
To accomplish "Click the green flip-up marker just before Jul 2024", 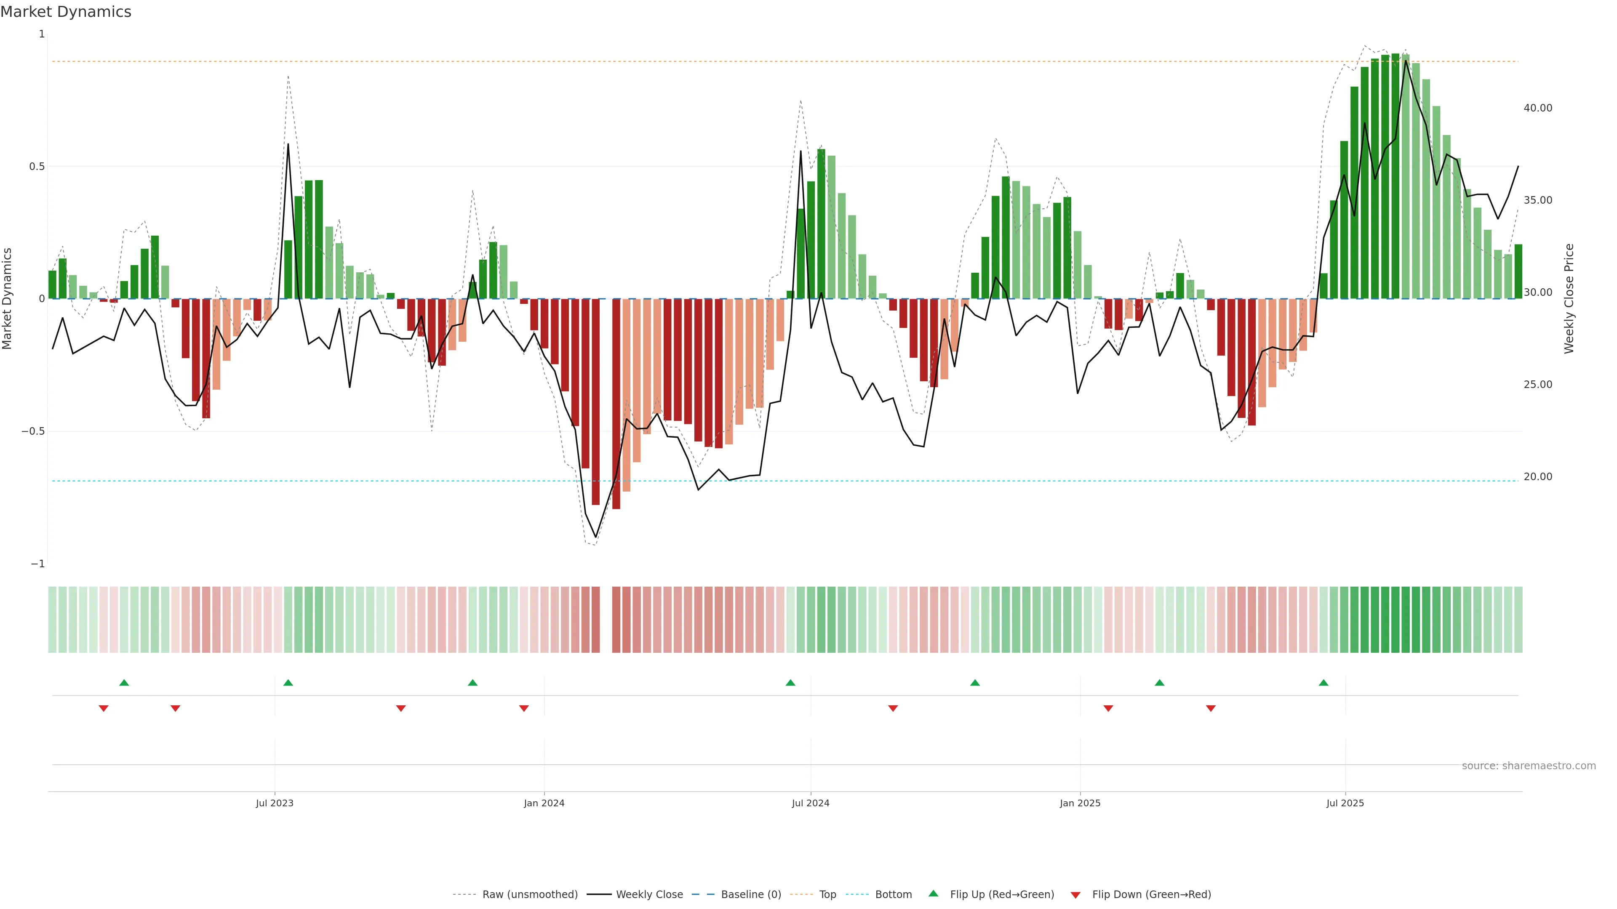I will pos(790,683).
